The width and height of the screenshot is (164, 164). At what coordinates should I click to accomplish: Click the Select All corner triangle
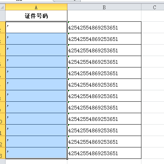pos(3,7)
